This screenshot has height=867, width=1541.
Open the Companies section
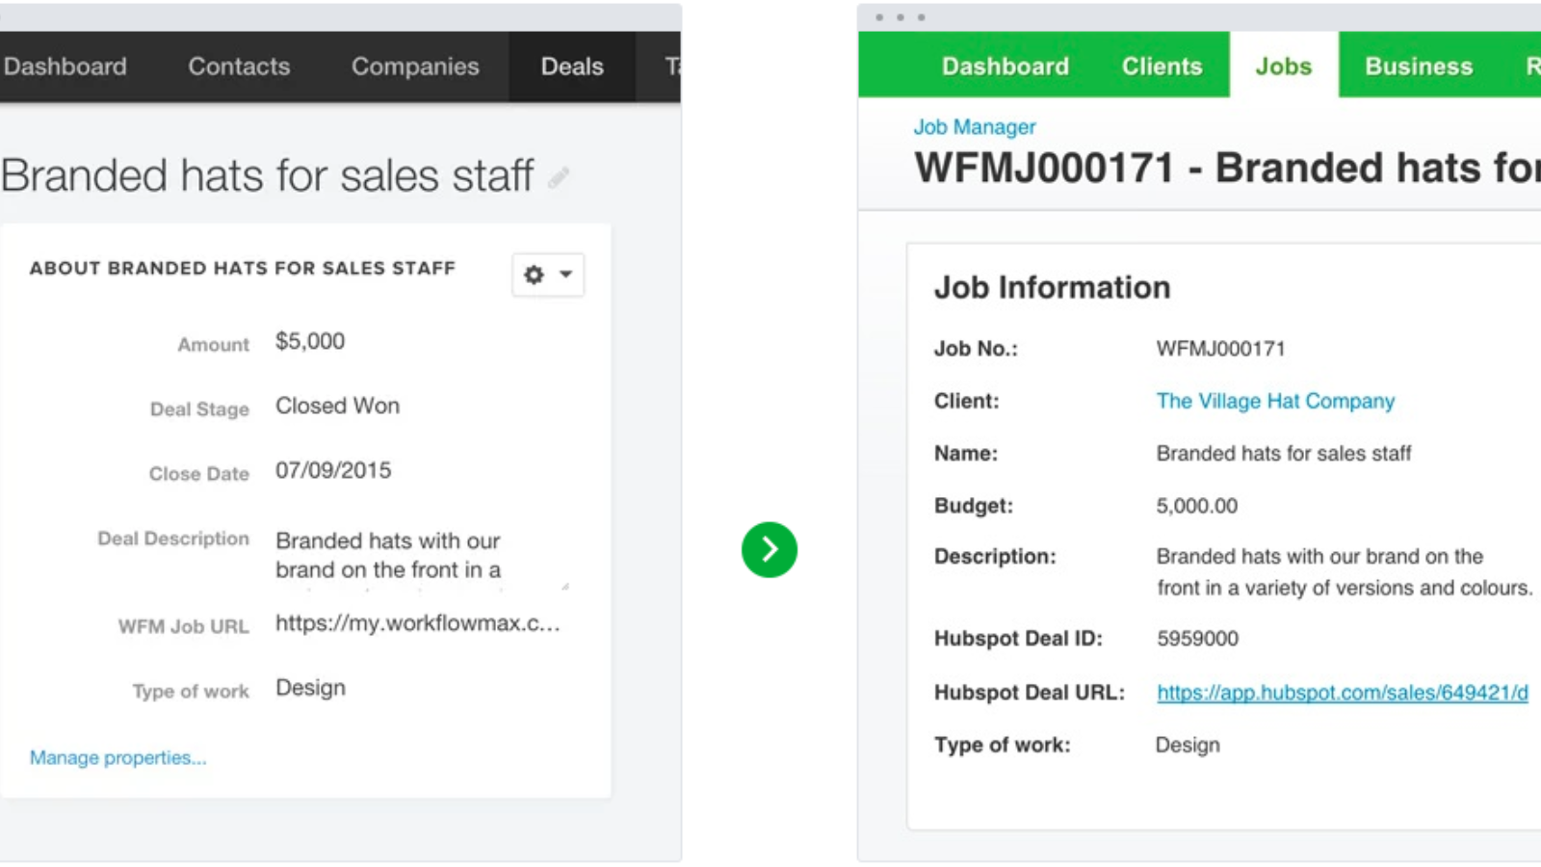click(415, 66)
